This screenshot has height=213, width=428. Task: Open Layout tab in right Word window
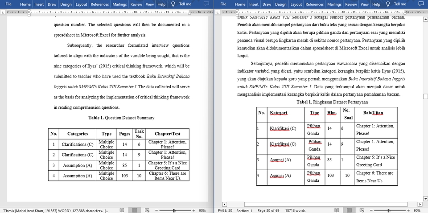296,4
